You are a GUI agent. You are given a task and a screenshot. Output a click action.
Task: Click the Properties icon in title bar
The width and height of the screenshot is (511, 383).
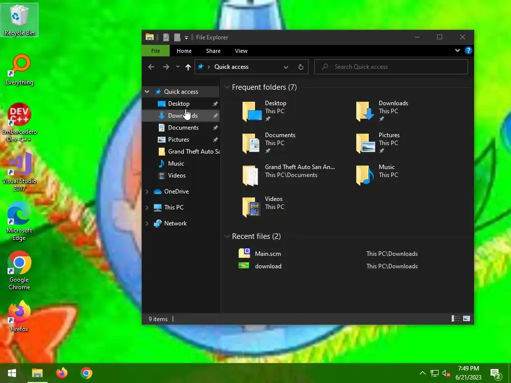point(166,37)
